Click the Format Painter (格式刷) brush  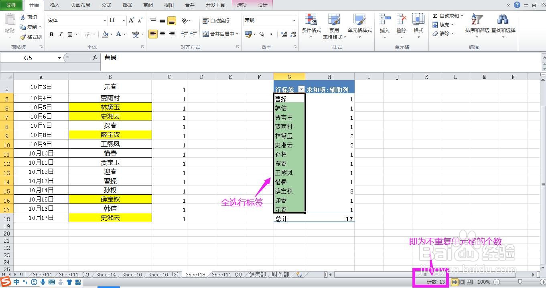coord(23,37)
